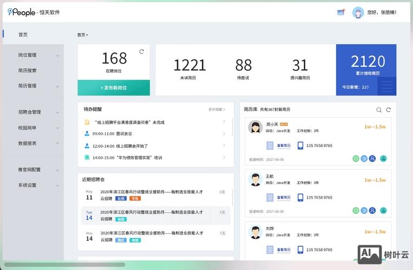This screenshot has height=270, width=413.
Task: Refresh the 在聘岗位 count with circular arrow
Action: (x=142, y=51)
